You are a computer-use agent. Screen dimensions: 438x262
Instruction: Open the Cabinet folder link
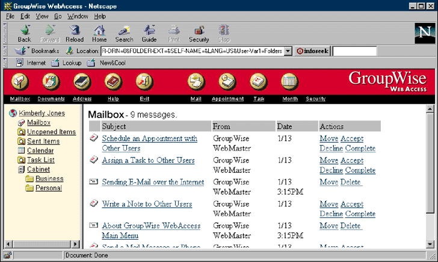[39, 169]
